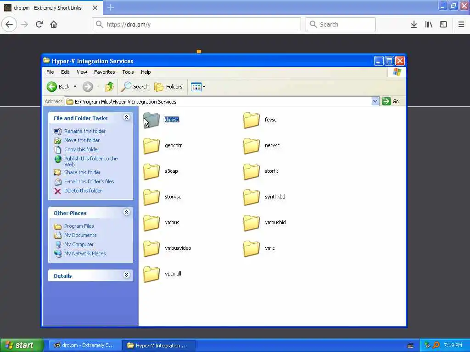Expand the Details panel

[x=127, y=275]
